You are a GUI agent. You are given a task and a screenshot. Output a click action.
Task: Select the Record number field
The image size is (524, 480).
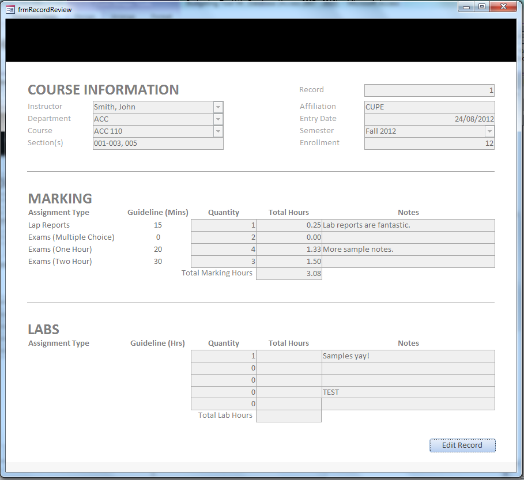429,90
